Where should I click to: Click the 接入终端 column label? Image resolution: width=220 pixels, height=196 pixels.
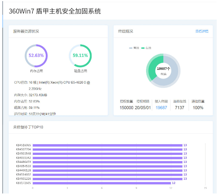161,101
